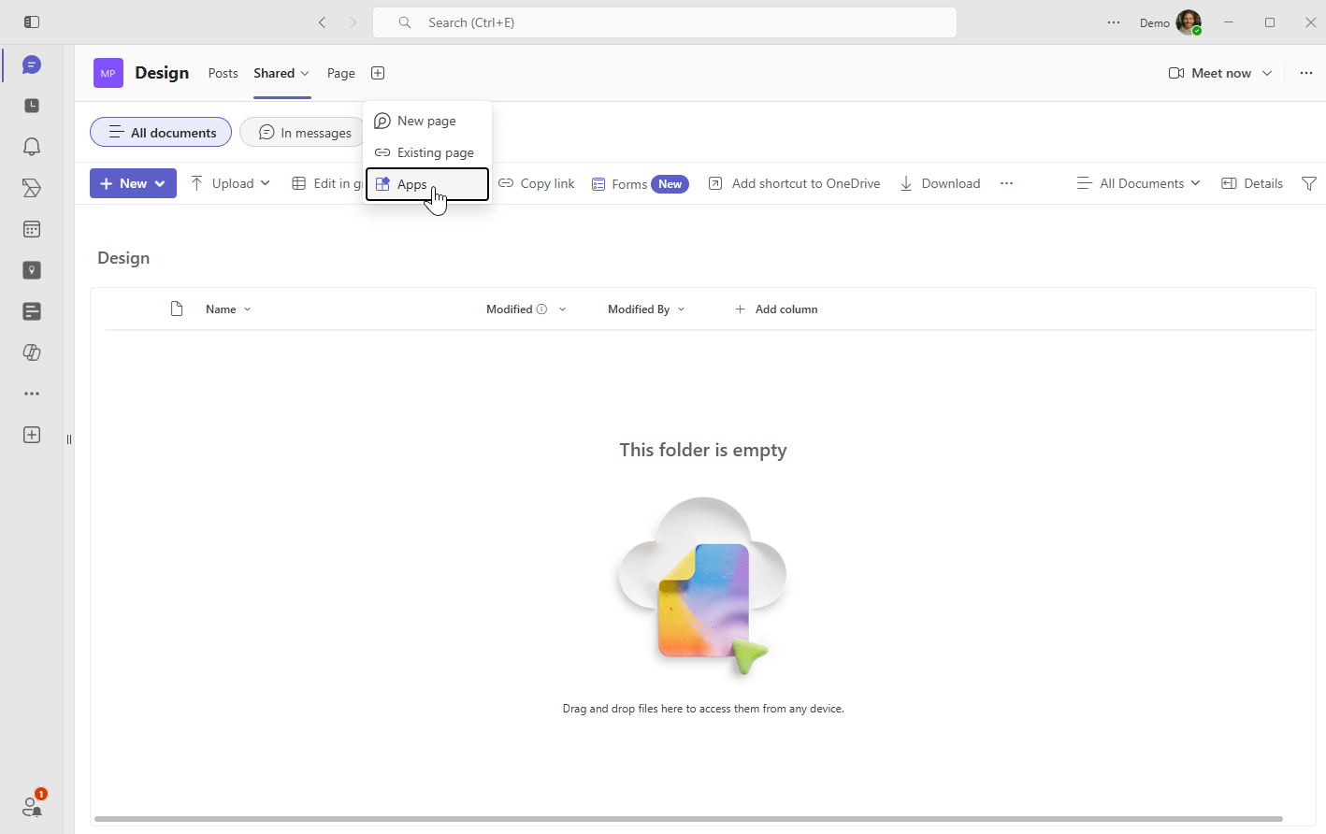Open the Details pane
Viewport: 1326px width, 834px height.
[1252, 183]
